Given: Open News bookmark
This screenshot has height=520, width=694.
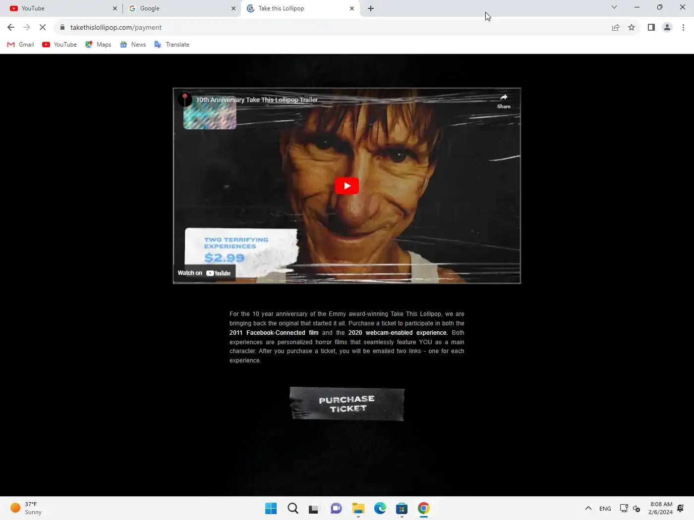Looking at the screenshot, I should pyautogui.click(x=133, y=45).
